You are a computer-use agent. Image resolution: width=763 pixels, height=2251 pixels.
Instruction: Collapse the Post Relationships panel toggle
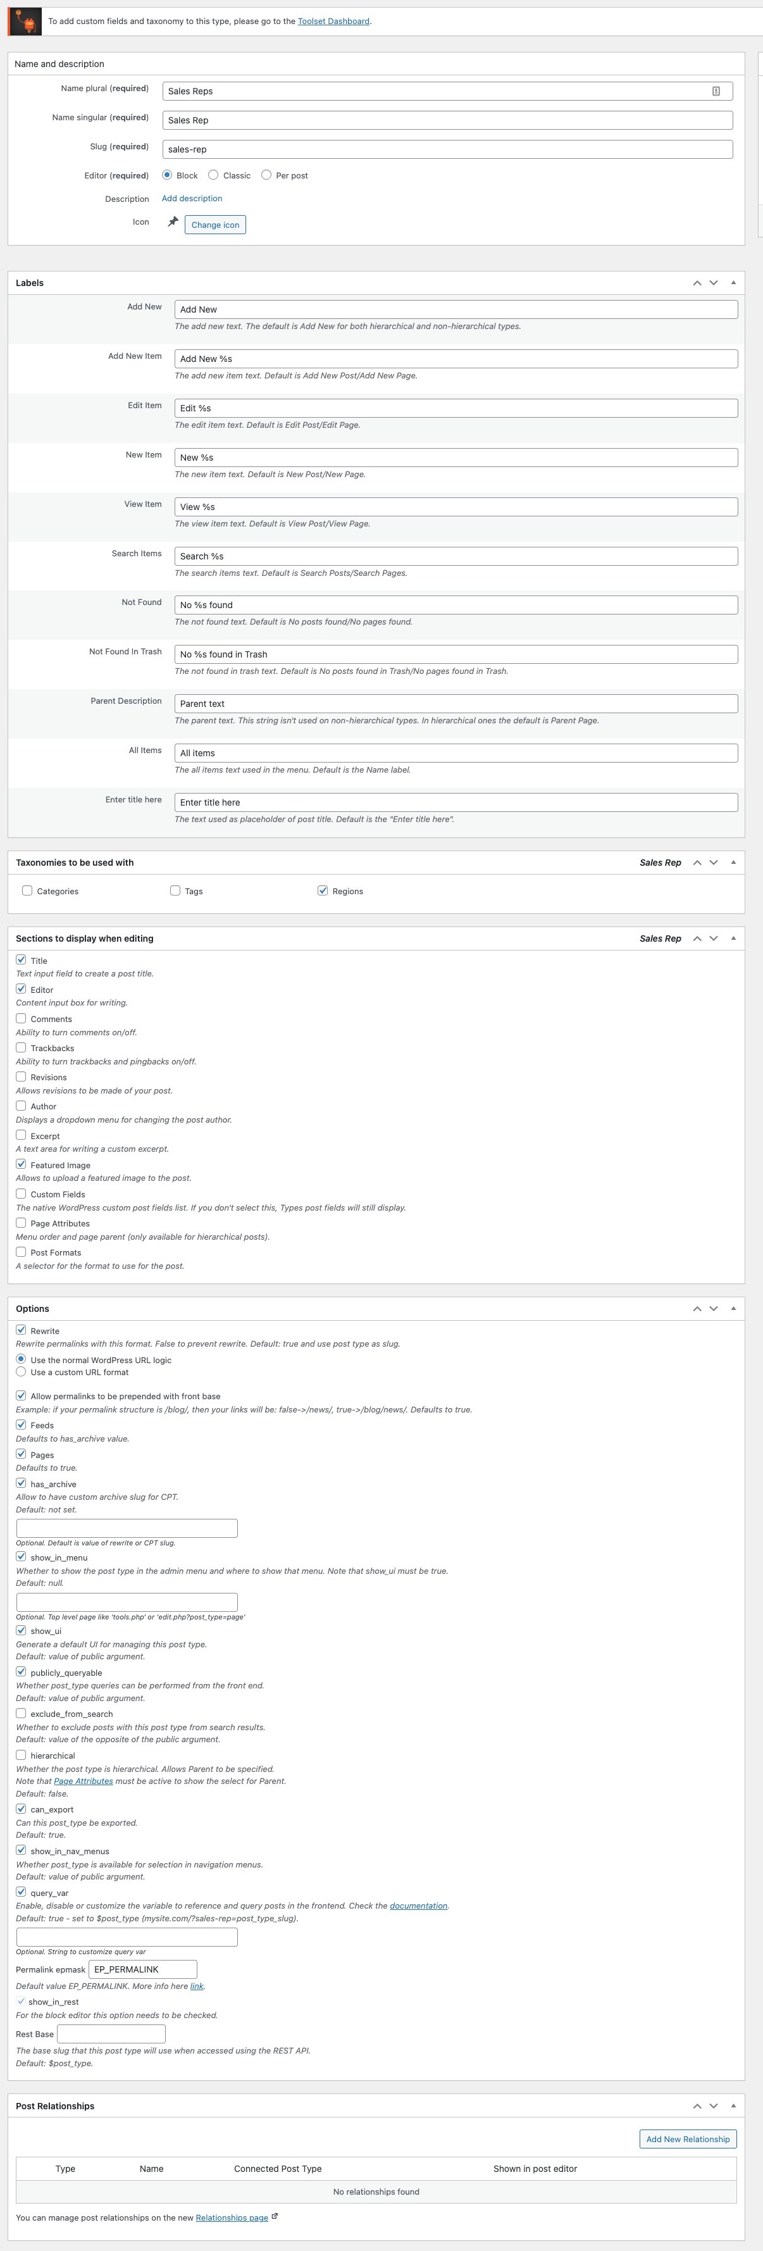[x=733, y=2106]
